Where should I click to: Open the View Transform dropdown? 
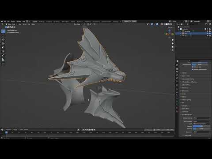(201, 121)
